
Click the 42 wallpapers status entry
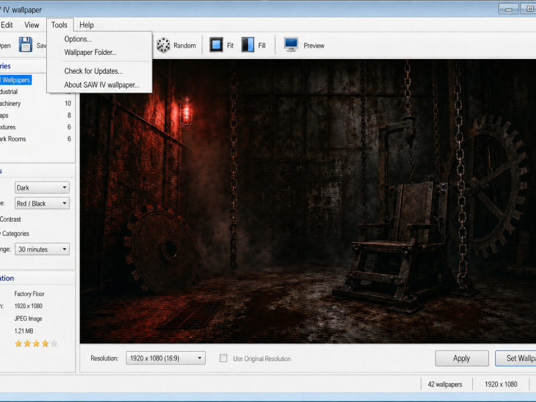[x=445, y=384]
